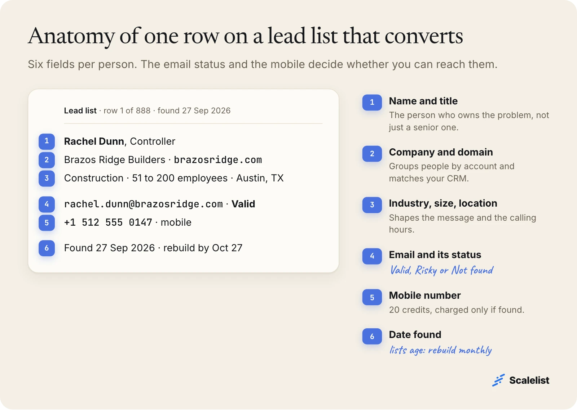Click the job title 'Controller'
This screenshot has height=410, width=577.
point(153,141)
